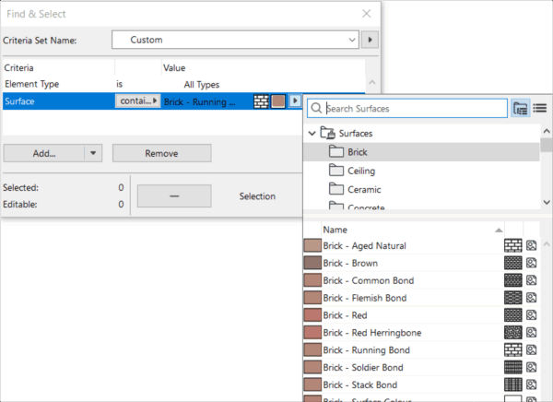Viewport: 553px width, 402px height.
Task: Click hatch icon for Brick - Running Bond
Action: (512, 349)
